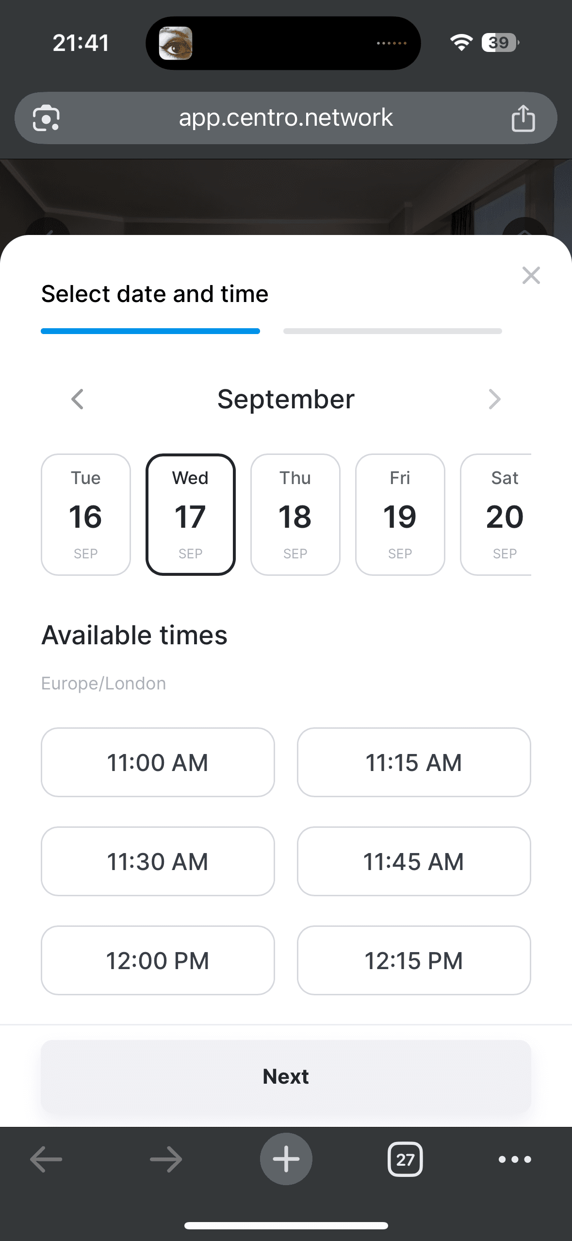Select Friday 19 September
The height and width of the screenshot is (1241, 572).
(x=400, y=515)
